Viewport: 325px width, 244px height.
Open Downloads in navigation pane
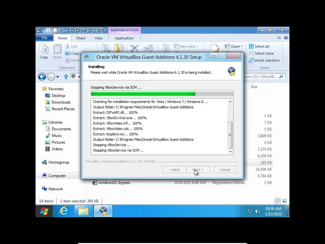pos(58,102)
